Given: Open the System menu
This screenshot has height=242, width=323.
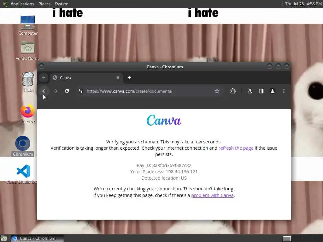Looking at the screenshot, I should point(62,4).
